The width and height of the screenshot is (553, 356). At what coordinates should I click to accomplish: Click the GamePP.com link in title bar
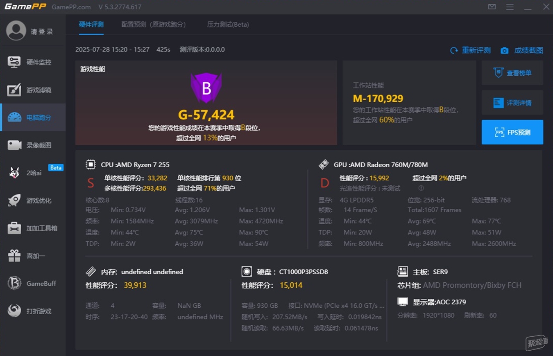(x=71, y=7)
